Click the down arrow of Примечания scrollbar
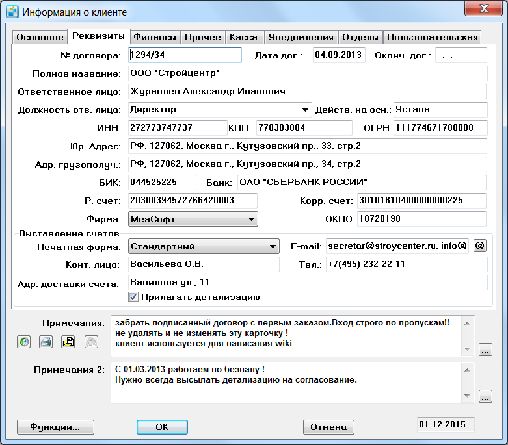Viewport: 508px width, 445px height. pos(467,349)
